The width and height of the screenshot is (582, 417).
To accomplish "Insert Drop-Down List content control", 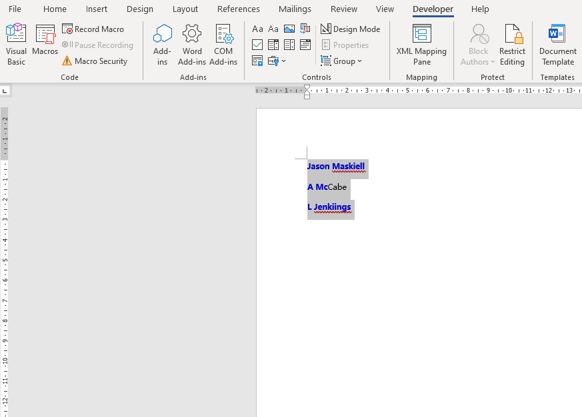I will coord(289,45).
